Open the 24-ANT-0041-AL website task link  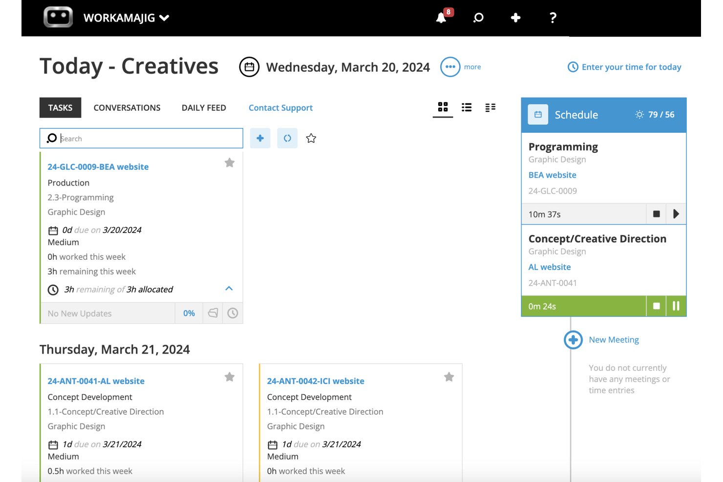tap(96, 381)
